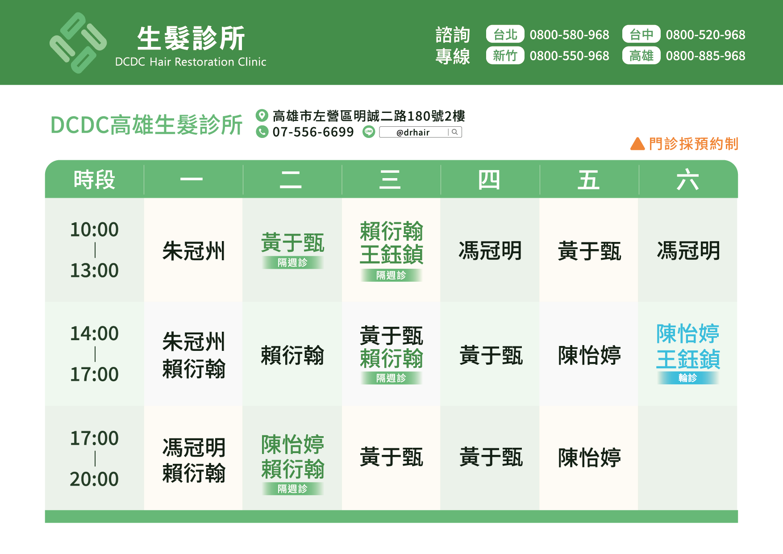Click the @drhair search field

click(413, 132)
